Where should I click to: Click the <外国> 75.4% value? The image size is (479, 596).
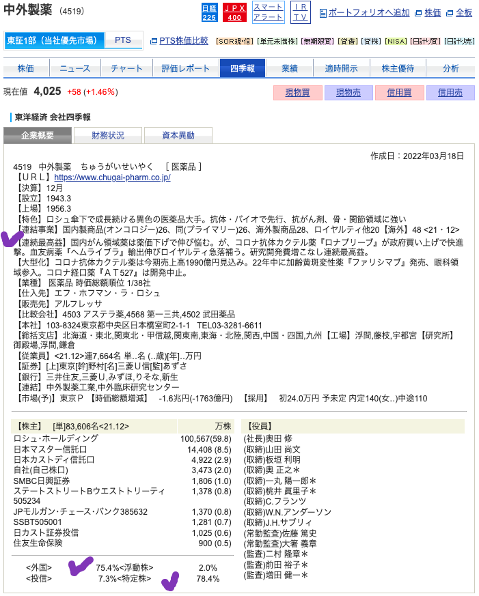108,567
